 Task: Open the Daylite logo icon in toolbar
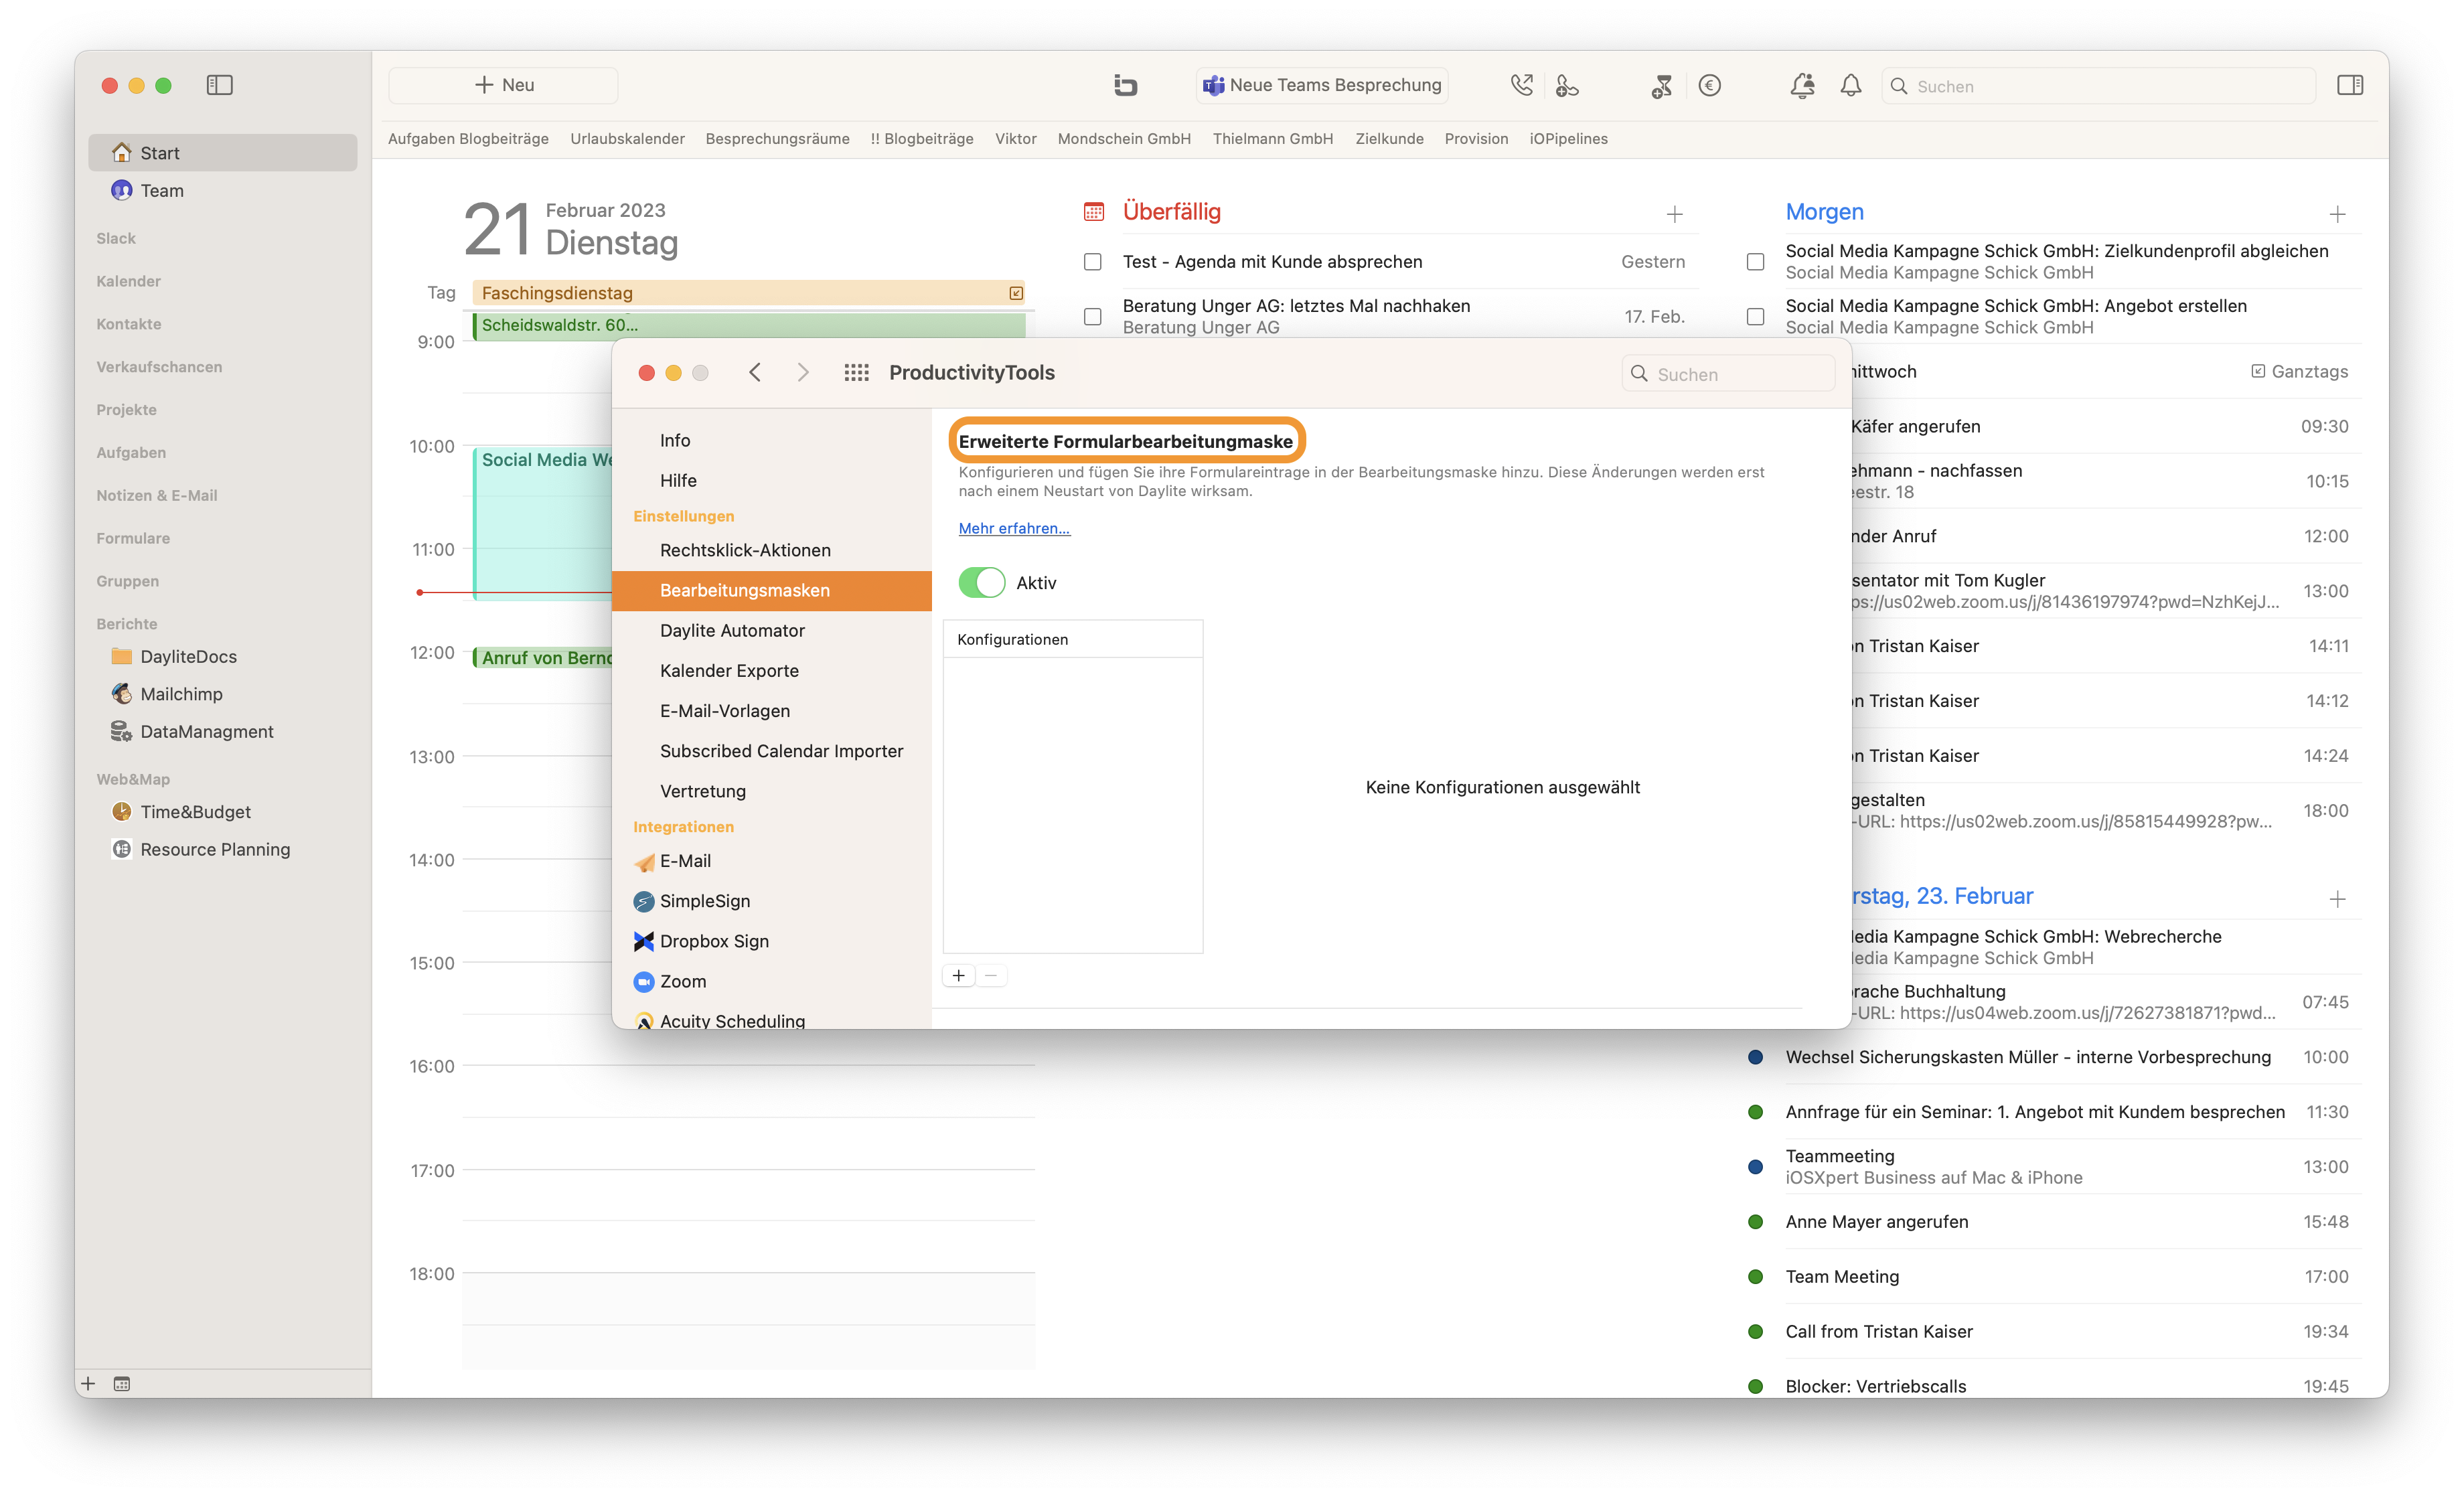[1125, 85]
